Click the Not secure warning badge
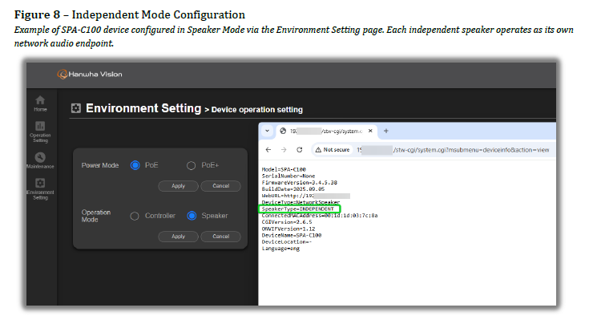 pyautogui.click(x=333, y=150)
